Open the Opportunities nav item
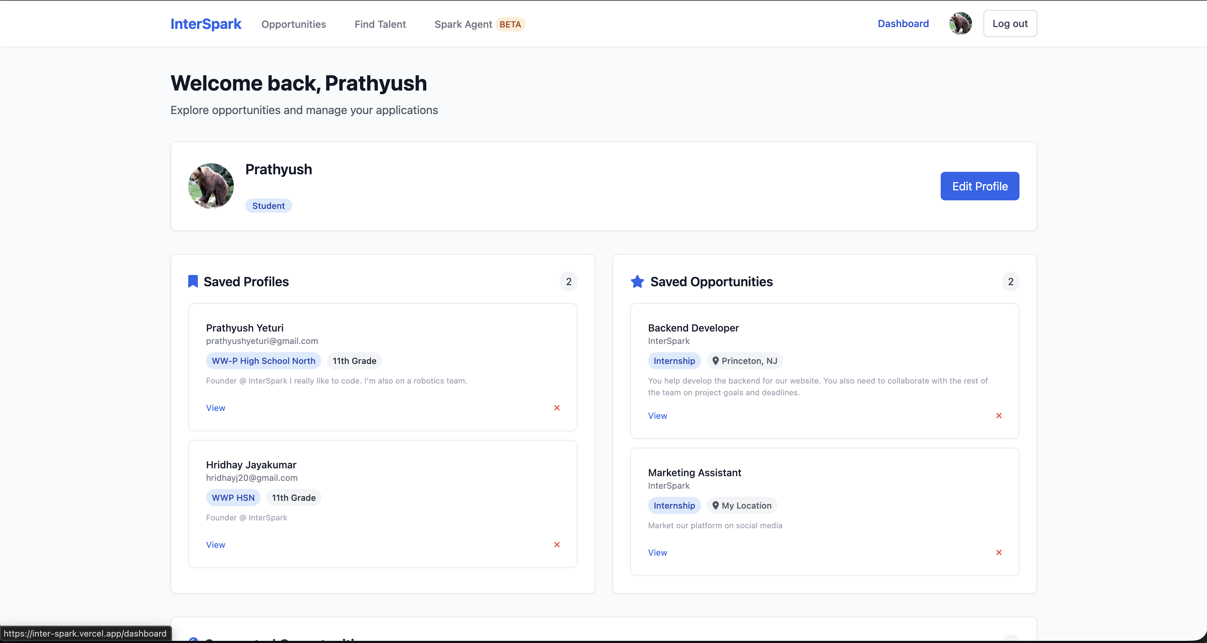 [293, 24]
